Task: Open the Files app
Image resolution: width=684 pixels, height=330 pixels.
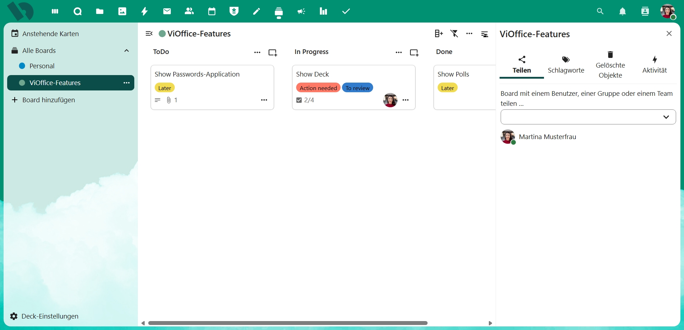Action: 100,11
